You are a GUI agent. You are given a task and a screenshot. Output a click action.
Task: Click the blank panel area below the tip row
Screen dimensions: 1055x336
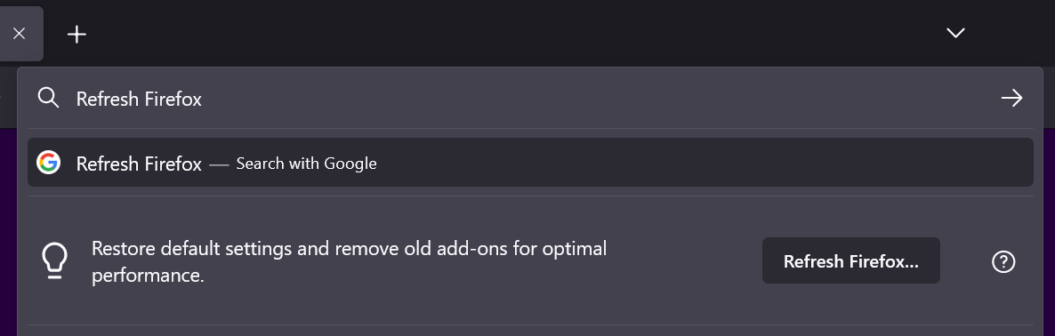(x=530, y=331)
